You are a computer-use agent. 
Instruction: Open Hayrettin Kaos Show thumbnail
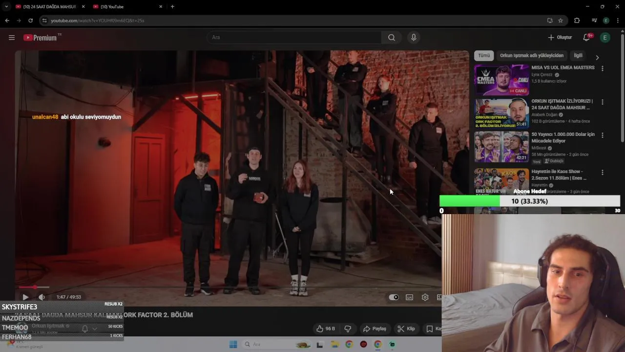click(x=501, y=182)
